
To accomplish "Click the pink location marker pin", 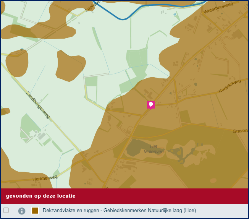I will click(151, 105).
